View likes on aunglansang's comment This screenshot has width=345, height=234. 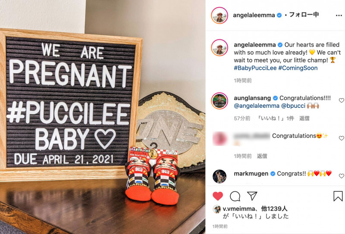click(x=276, y=119)
